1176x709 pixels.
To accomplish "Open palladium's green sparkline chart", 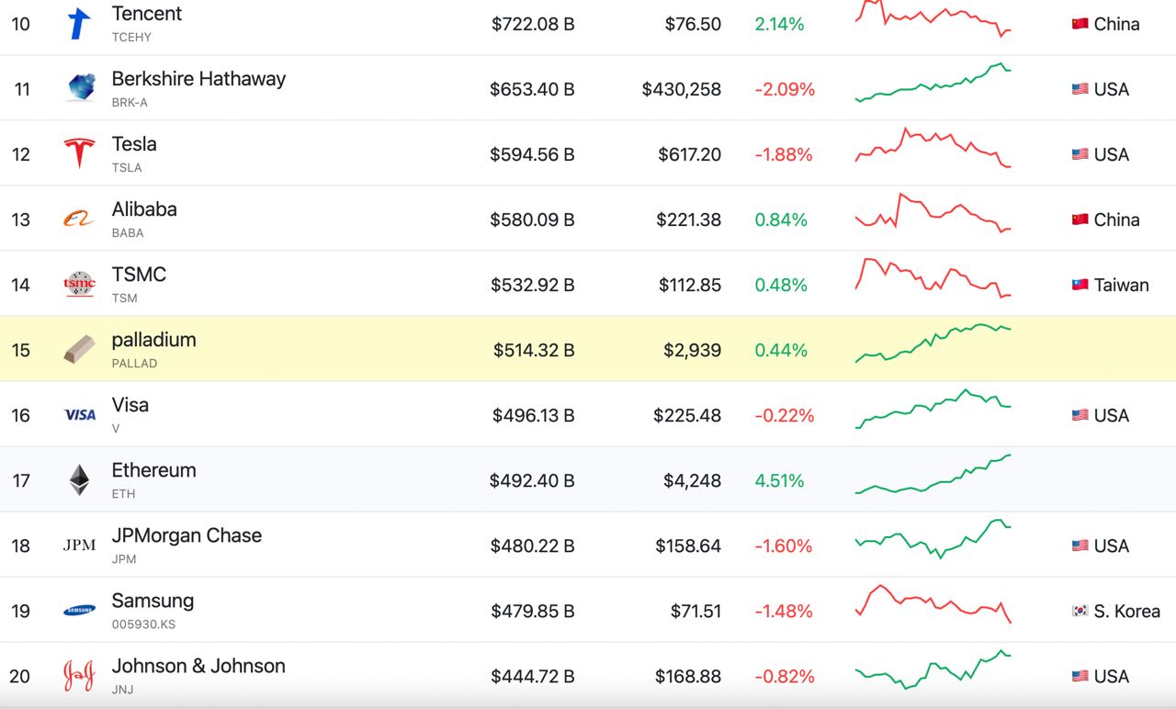I will tap(933, 343).
